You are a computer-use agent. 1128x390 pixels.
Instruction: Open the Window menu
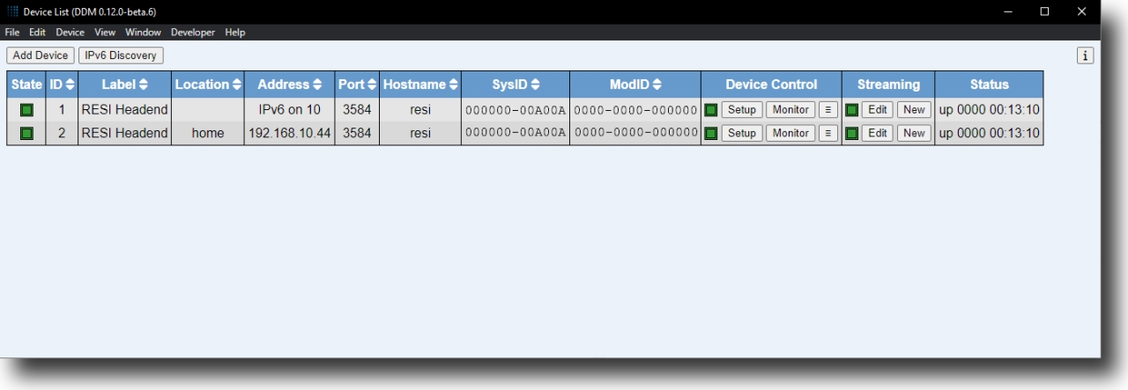pyautogui.click(x=143, y=33)
